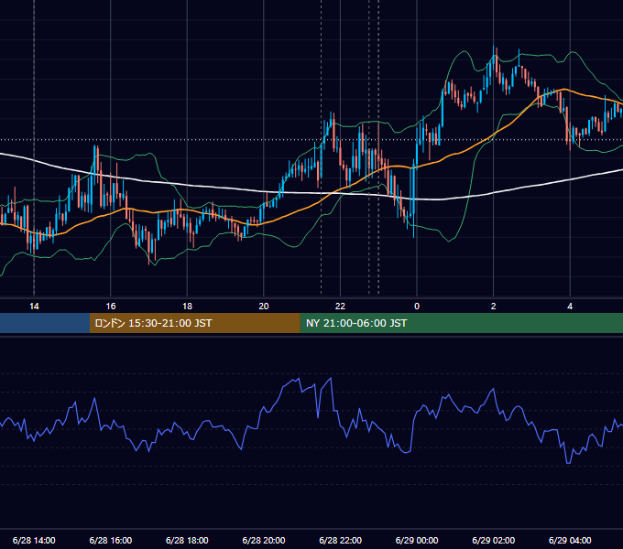The image size is (623, 549).
Task: Select the 20 hour axis label
Action: click(x=264, y=307)
